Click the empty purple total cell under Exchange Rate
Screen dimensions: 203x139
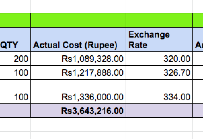click(x=159, y=111)
